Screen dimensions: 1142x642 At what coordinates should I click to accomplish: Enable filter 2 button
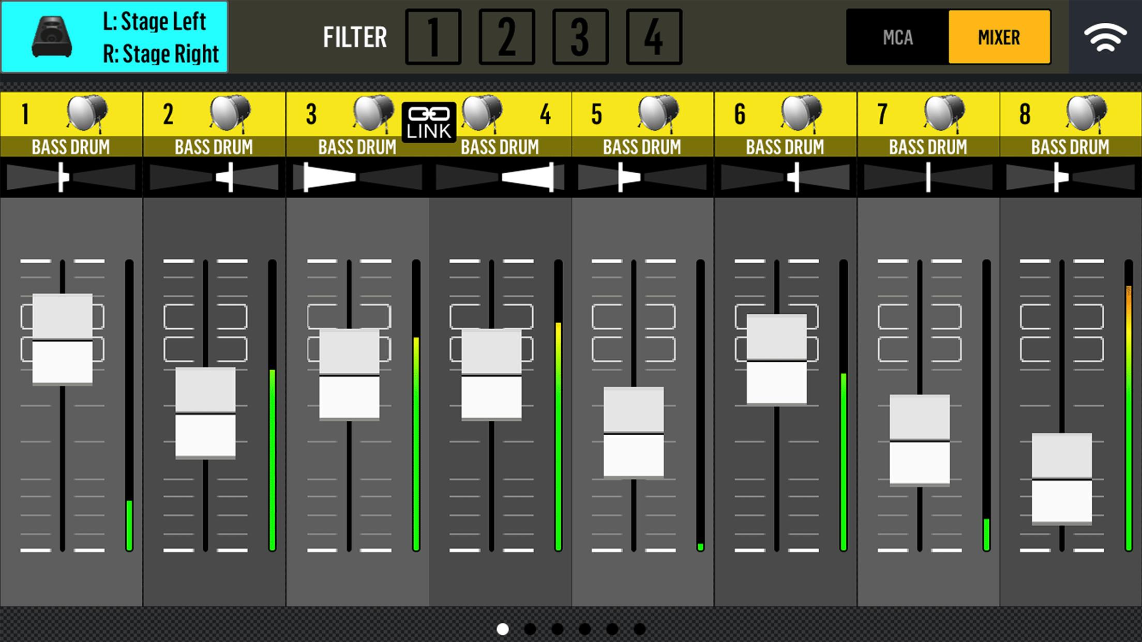[x=507, y=37]
